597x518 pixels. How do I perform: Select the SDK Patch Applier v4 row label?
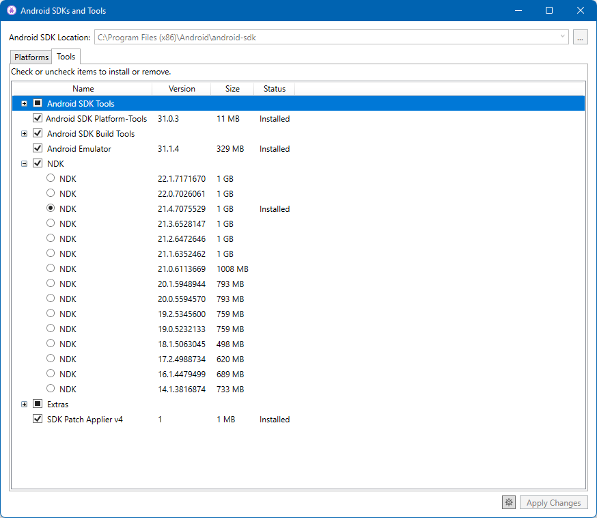click(x=85, y=420)
